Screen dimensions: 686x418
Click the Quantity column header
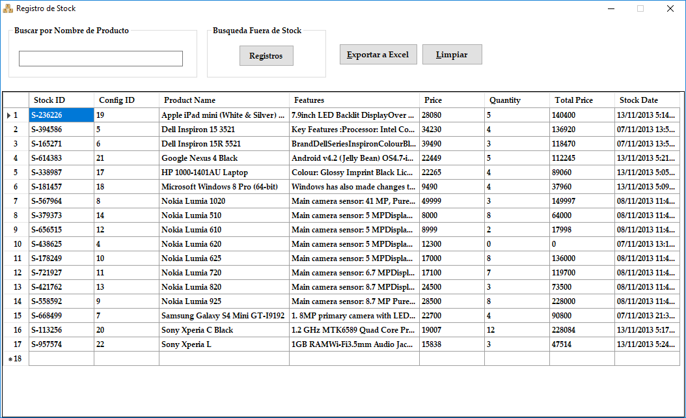(517, 100)
